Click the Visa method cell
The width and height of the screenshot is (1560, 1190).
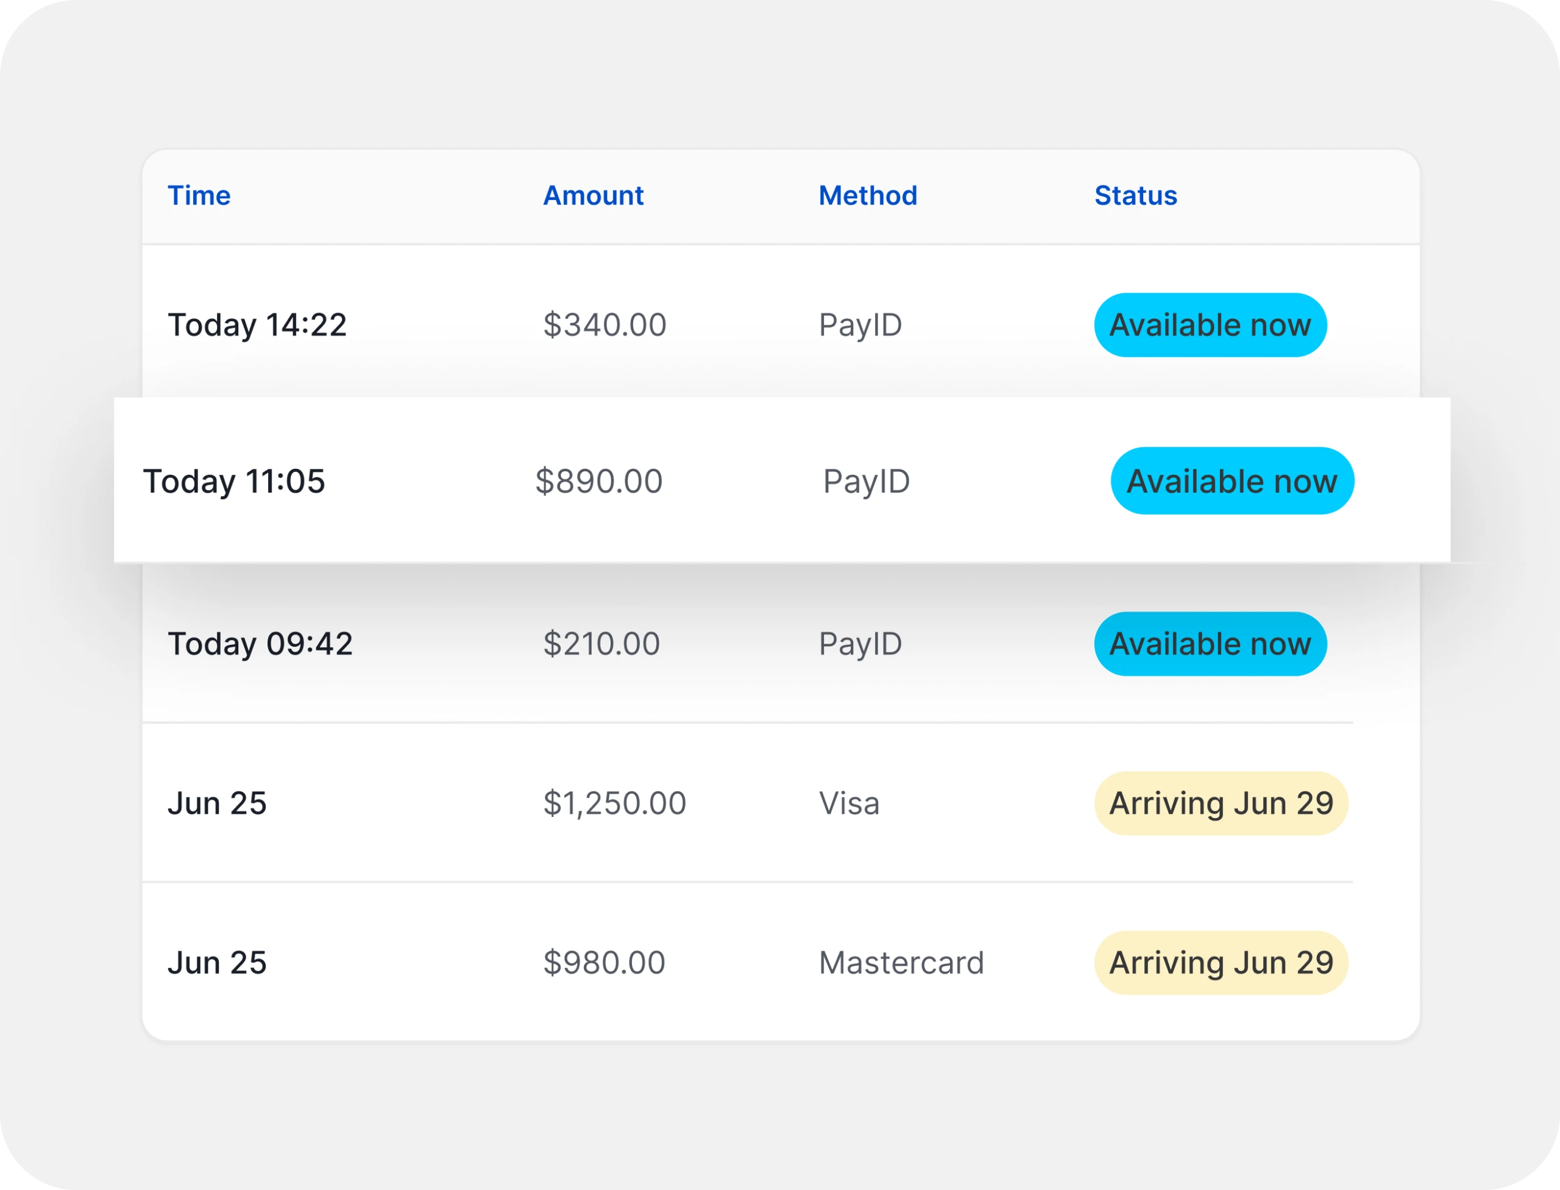[849, 803]
